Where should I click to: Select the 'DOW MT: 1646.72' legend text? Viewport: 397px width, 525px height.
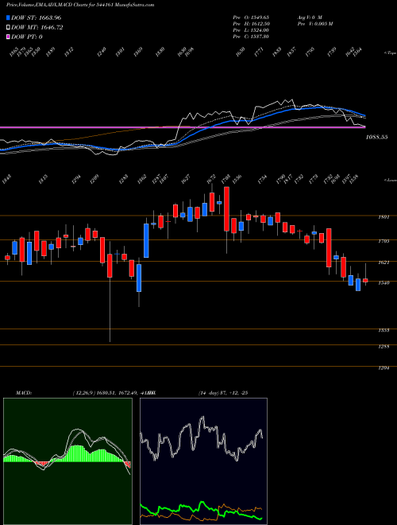pos(37,28)
